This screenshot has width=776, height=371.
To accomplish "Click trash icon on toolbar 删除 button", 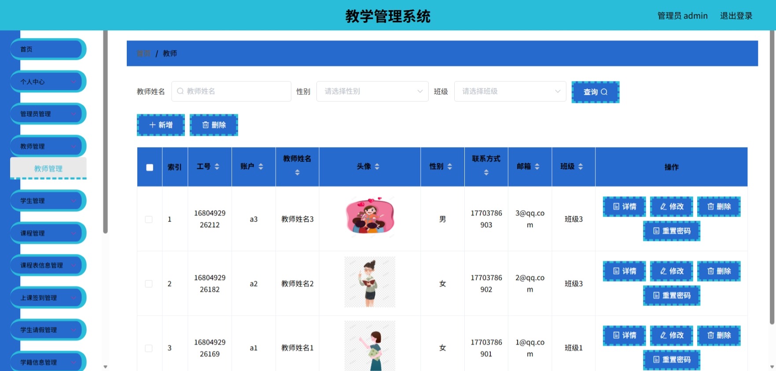I will click(206, 125).
